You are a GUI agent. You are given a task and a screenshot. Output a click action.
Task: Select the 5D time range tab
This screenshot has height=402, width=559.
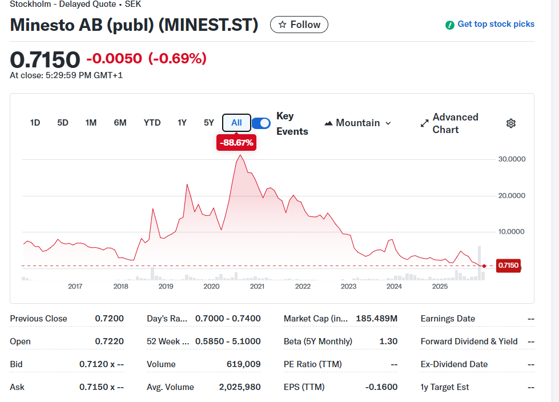63,123
